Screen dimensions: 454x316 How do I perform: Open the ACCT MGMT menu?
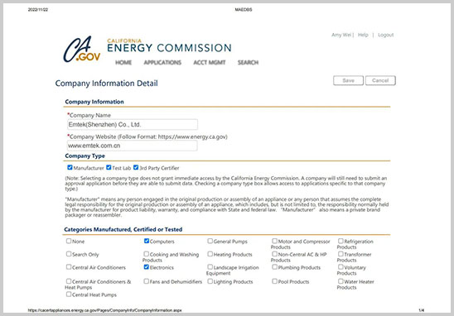pos(210,62)
